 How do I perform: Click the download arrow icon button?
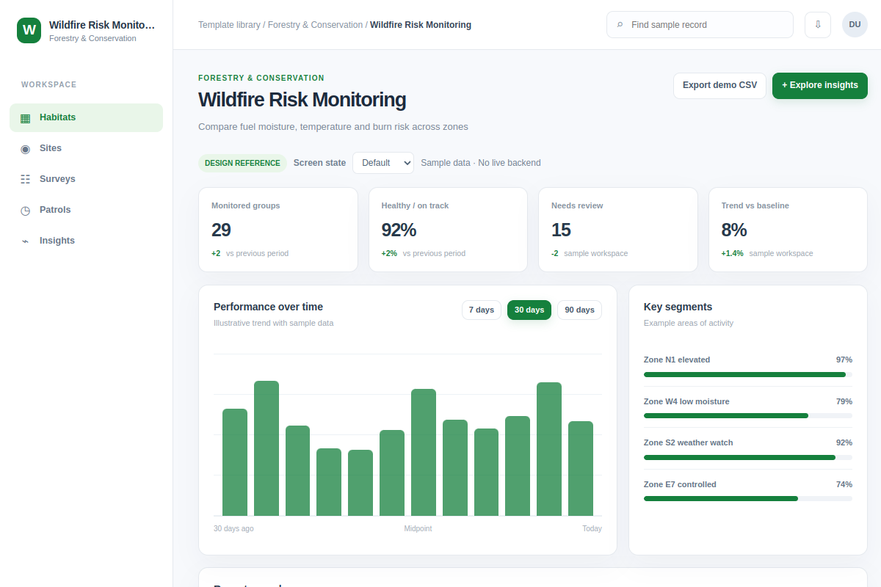818,24
